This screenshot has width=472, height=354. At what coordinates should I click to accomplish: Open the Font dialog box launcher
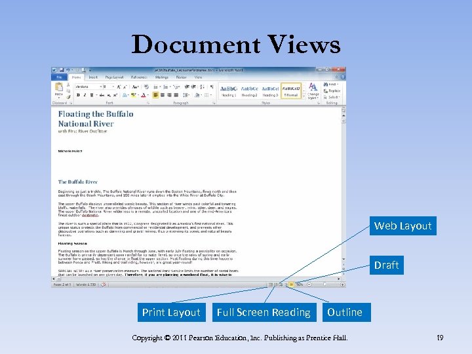tap(148, 103)
